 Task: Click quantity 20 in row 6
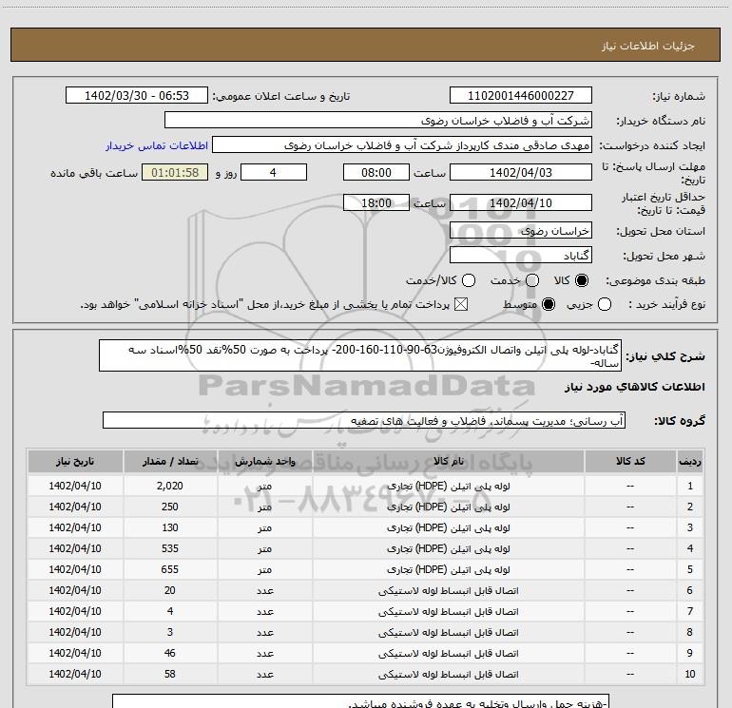tap(170, 590)
